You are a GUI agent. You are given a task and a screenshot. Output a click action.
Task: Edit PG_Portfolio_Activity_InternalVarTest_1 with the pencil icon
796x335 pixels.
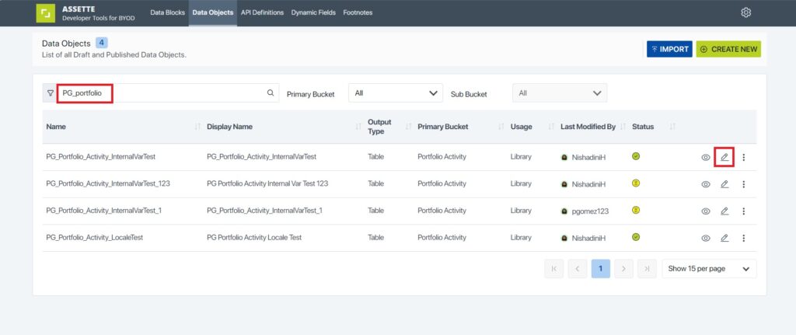point(724,211)
